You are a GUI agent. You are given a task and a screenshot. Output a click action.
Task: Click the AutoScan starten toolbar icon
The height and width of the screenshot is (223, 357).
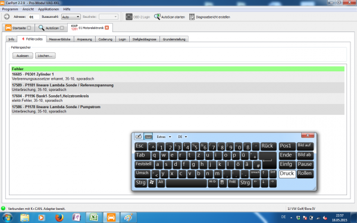(x=157, y=17)
